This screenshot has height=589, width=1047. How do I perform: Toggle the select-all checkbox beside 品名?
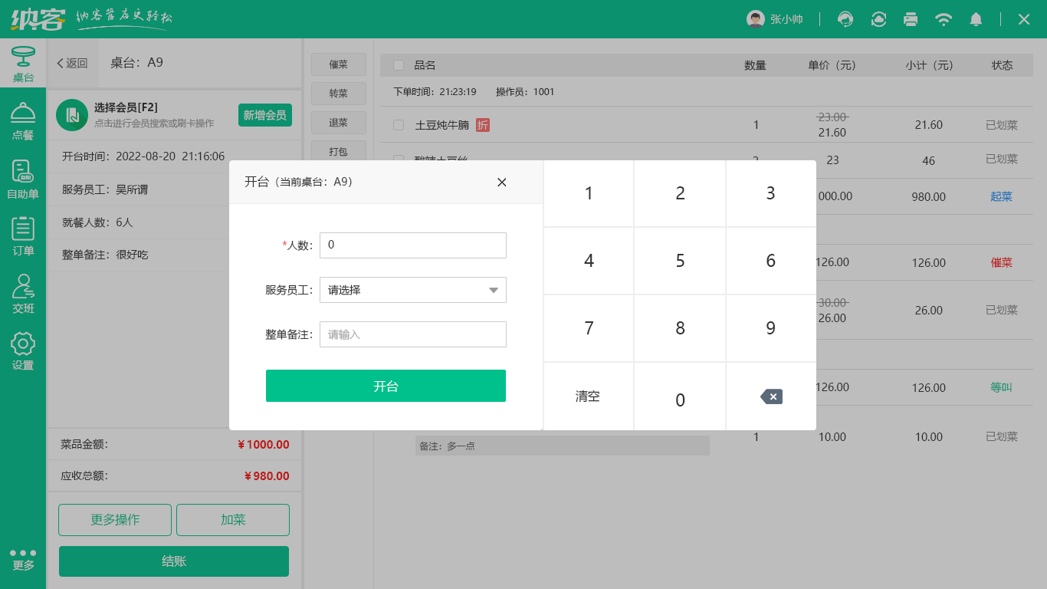(x=398, y=65)
